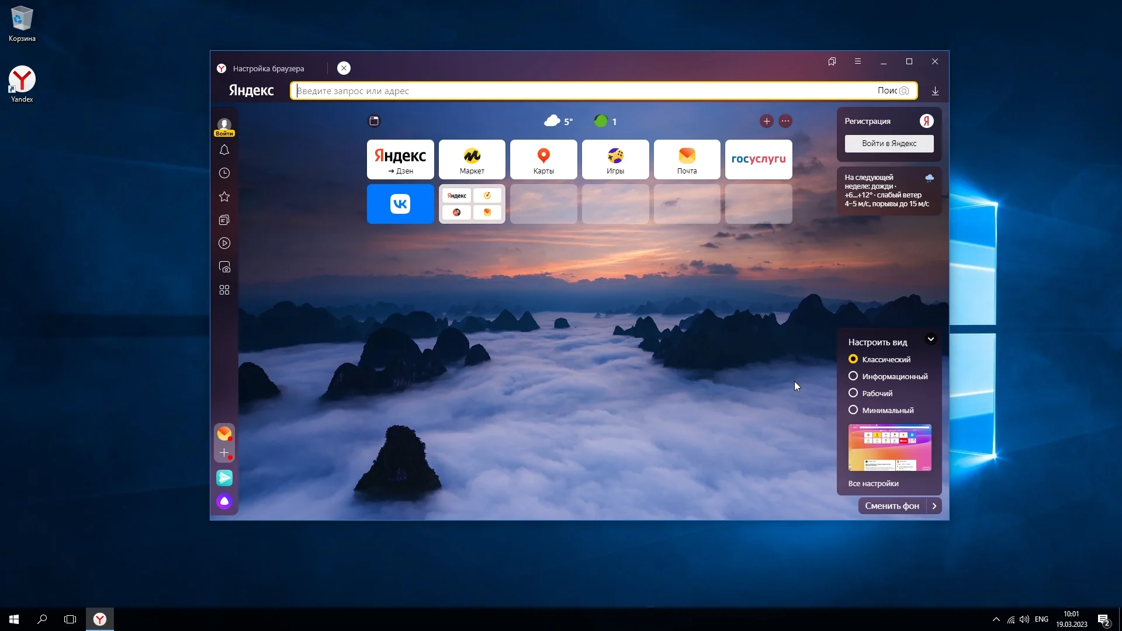Click arrow next to Сменить фон
1122x631 pixels.
pos(934,506)
